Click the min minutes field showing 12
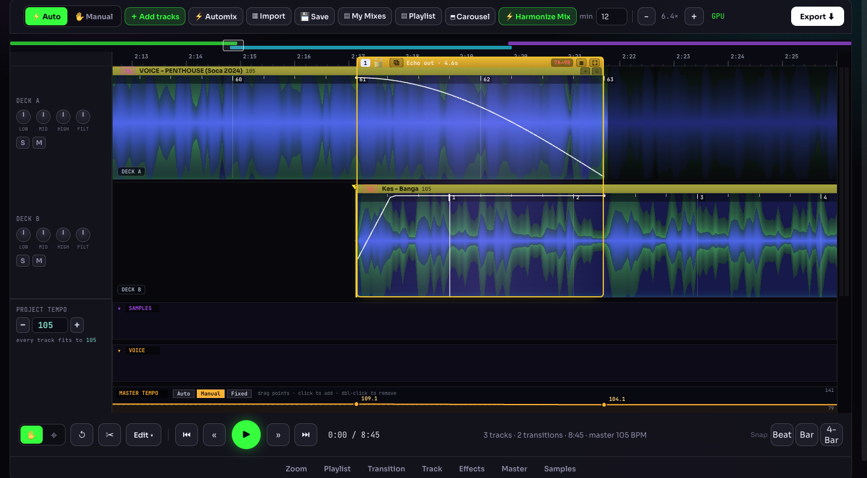Viewport: 867px width, 478px height. tap(611, 16)
